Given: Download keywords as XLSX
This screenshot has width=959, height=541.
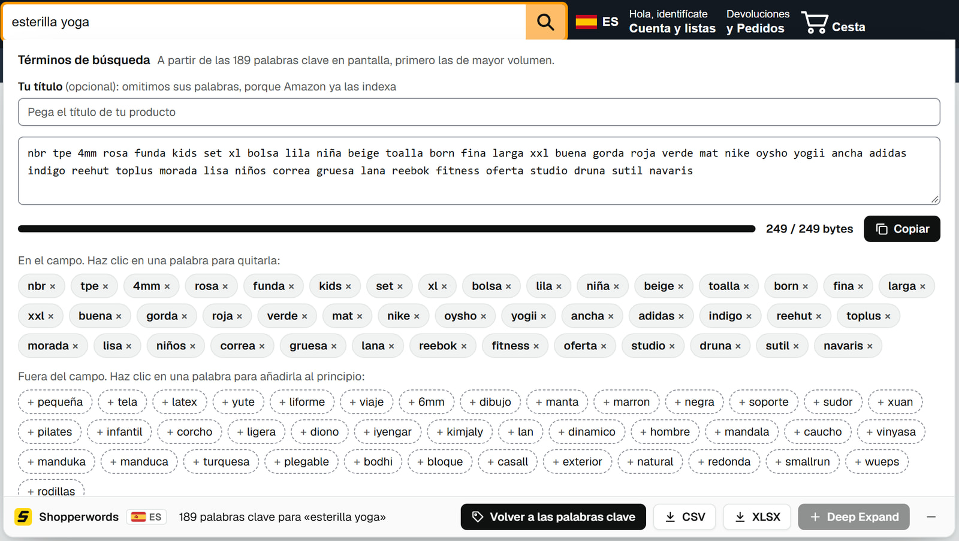Looking at the screenshot, I should tap(757, 516).
